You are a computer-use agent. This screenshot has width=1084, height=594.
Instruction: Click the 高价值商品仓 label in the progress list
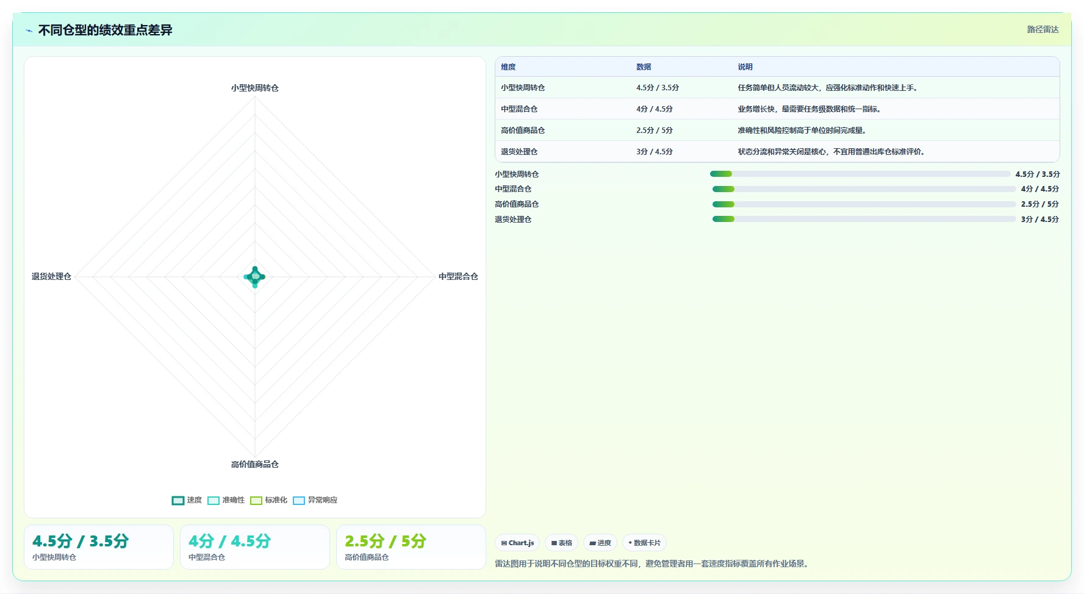pos(517,204)
